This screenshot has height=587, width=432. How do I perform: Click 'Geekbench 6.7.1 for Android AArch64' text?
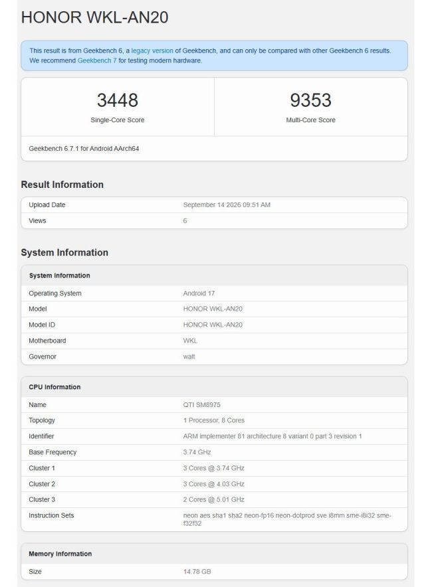(x=84, y=149)
